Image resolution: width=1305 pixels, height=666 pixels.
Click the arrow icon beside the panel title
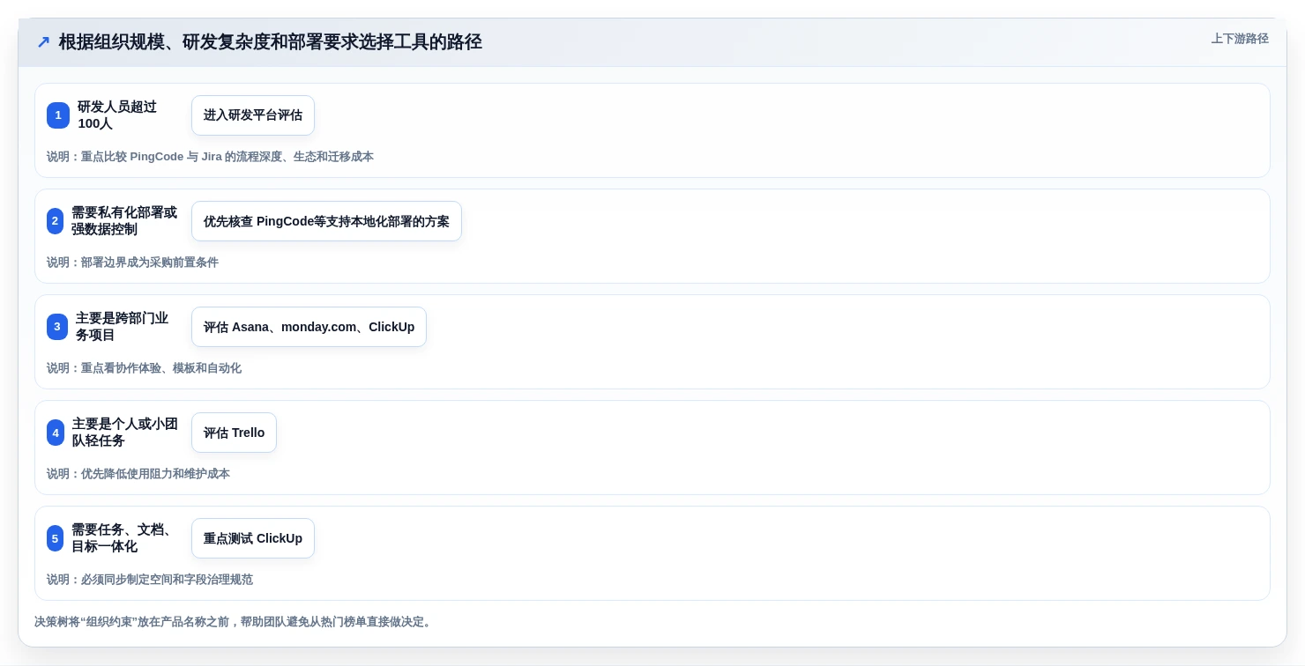(43, 42)
